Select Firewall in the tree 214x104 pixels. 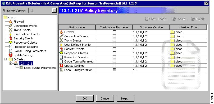click(19, 22)
